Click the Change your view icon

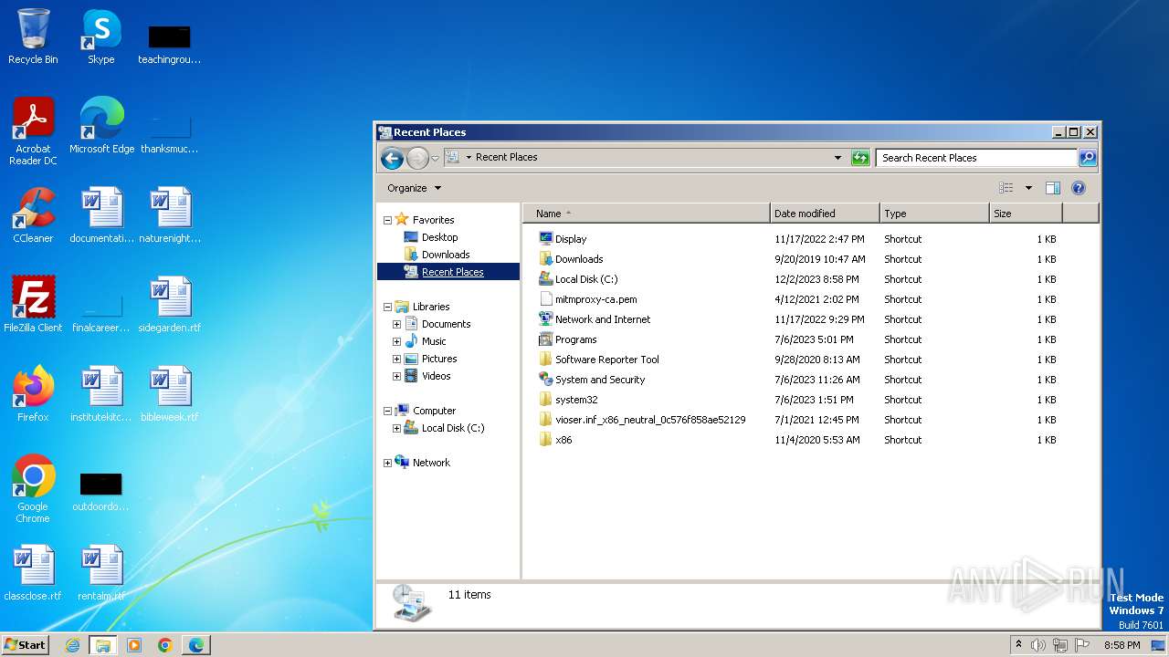coord(1006,188)
